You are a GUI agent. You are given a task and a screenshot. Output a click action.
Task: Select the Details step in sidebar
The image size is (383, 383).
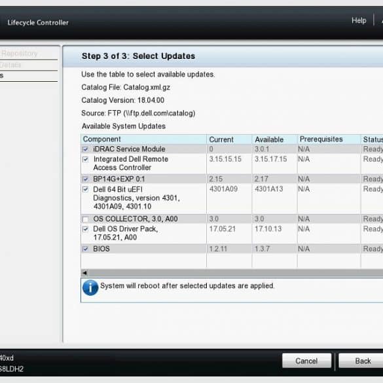(10, 65)
